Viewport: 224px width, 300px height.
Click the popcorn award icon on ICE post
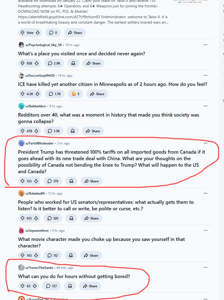coord(73,94)
